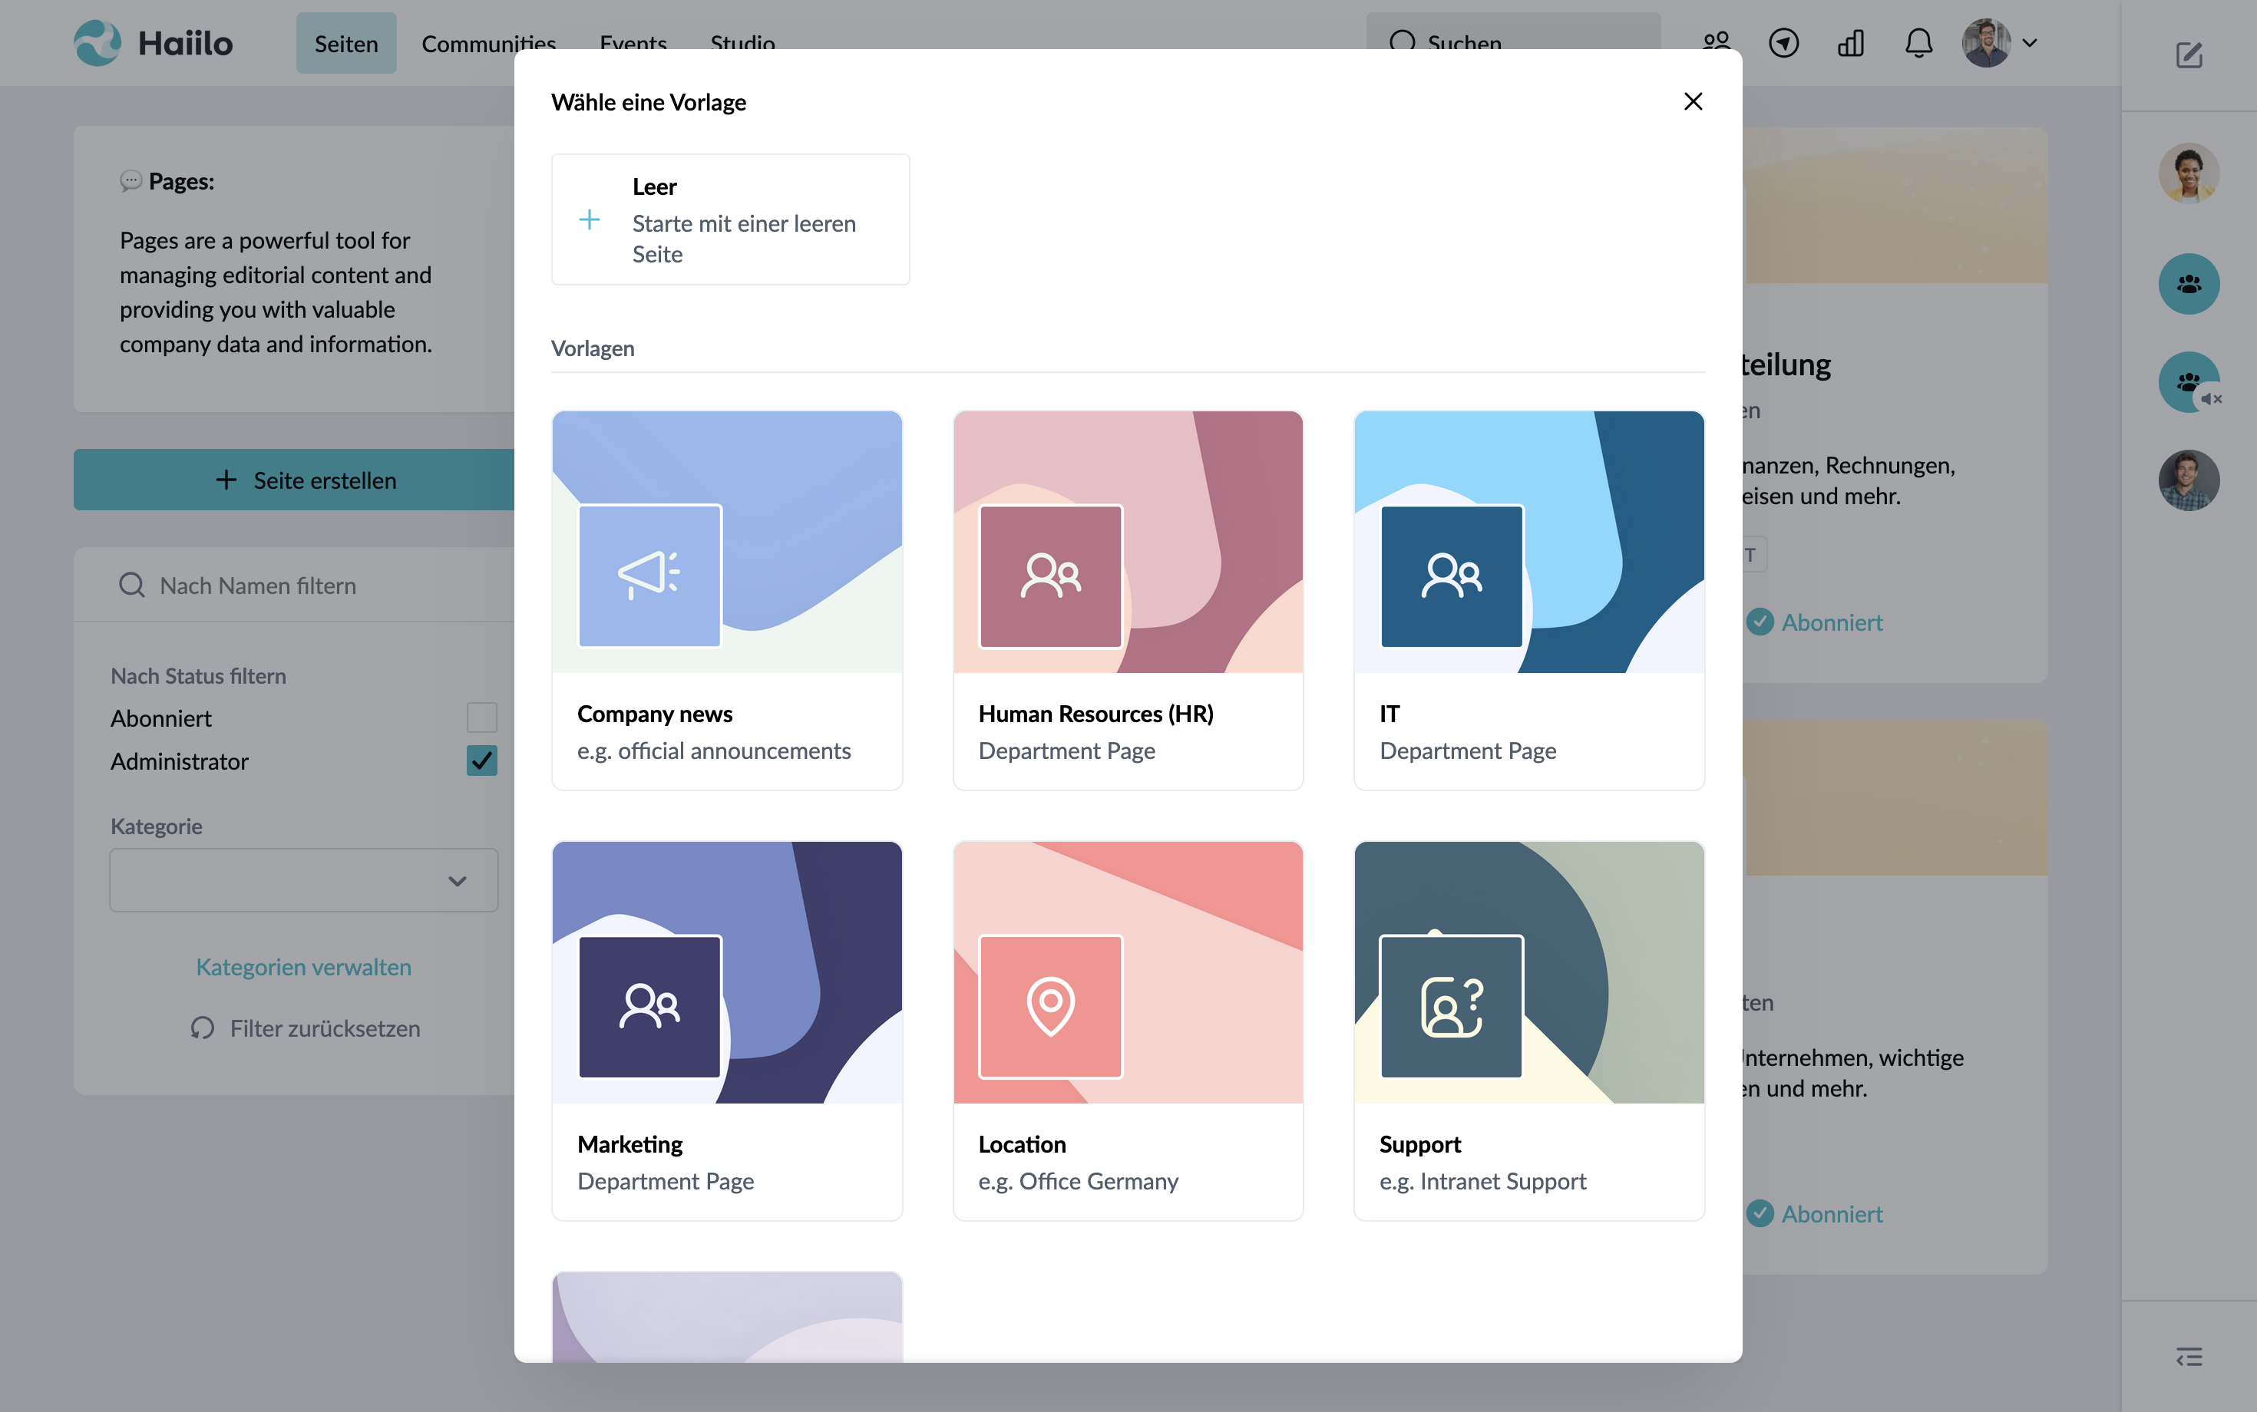Image resolution: width=2257 pixels, height=1412 pixels.
Task: Click the help contact icon on Support template
Action: point(1452,1007)
